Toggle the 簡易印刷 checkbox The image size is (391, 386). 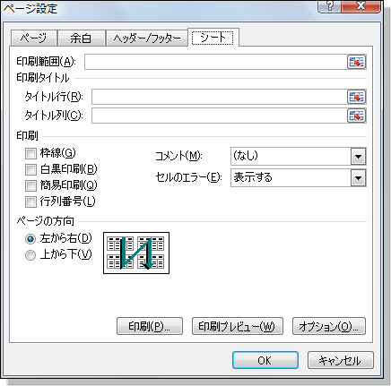tap(30, 185)
